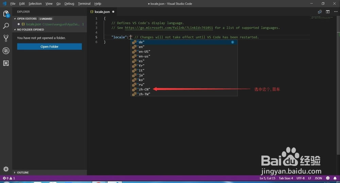Screen dimensions: 340x183
Task: Open the Debug view icon
Action: [6, 51]
